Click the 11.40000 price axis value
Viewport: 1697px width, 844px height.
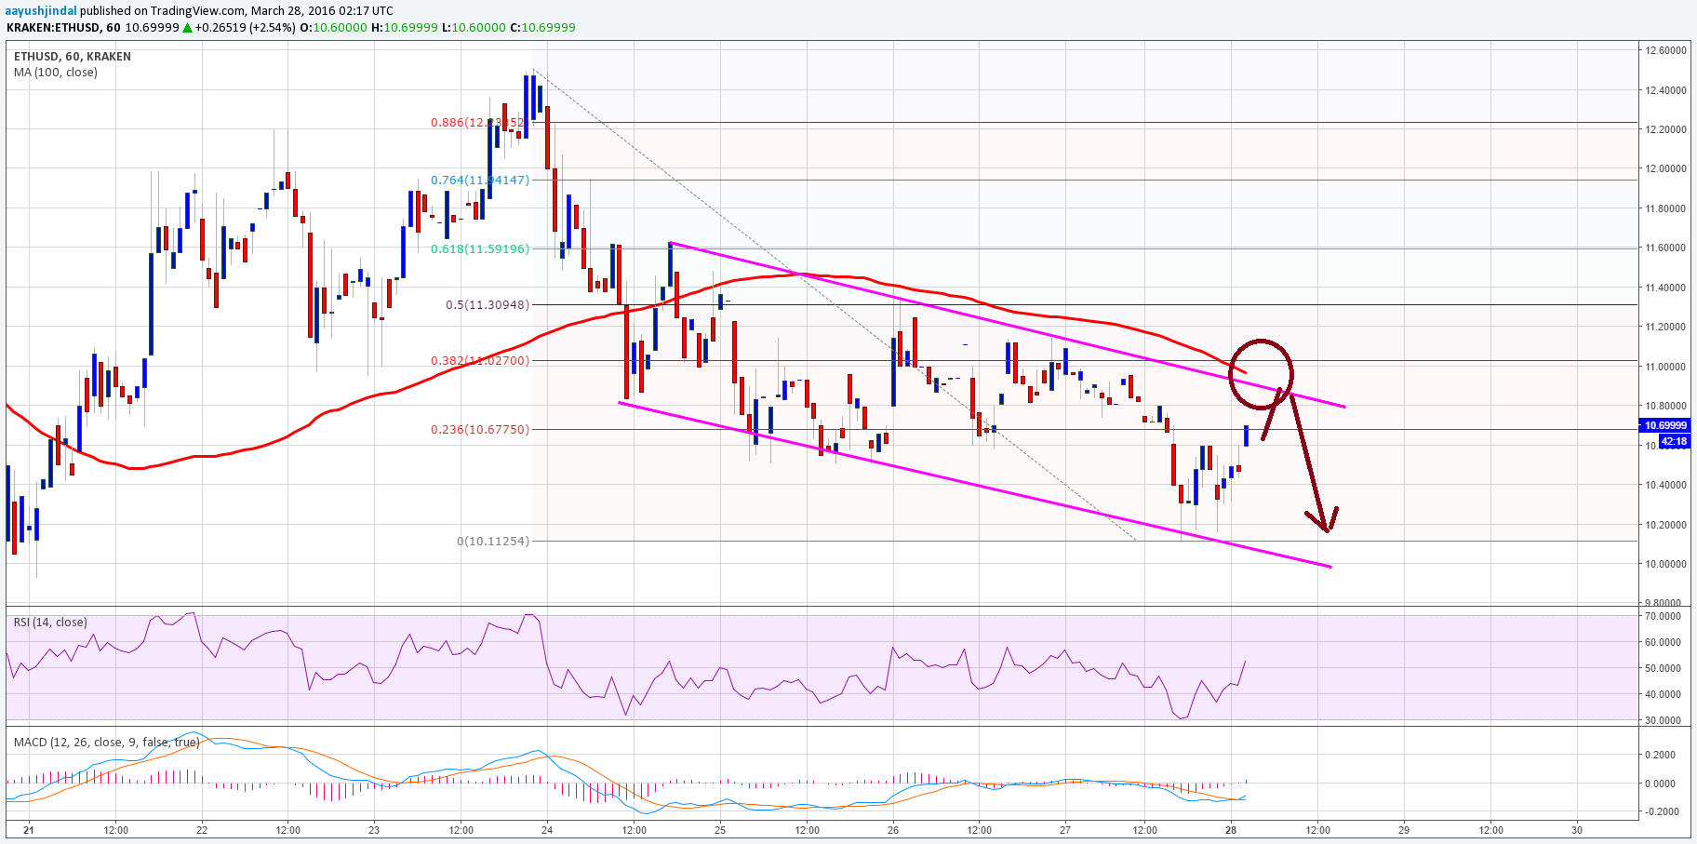point(1665,288)
